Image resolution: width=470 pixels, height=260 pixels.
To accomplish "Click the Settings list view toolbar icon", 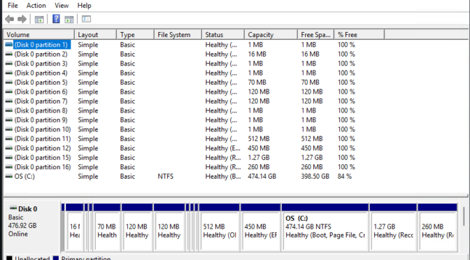I will click(86, 19).
